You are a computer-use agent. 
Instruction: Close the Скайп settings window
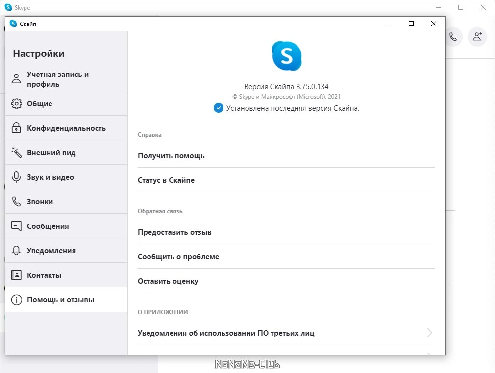pyautogui.click(x=434, y=24)
